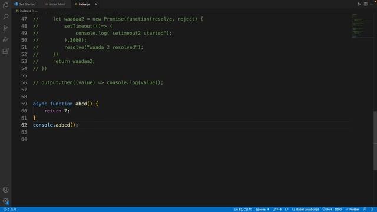Click the vertical scrollbar thumb

click(375, 141)
